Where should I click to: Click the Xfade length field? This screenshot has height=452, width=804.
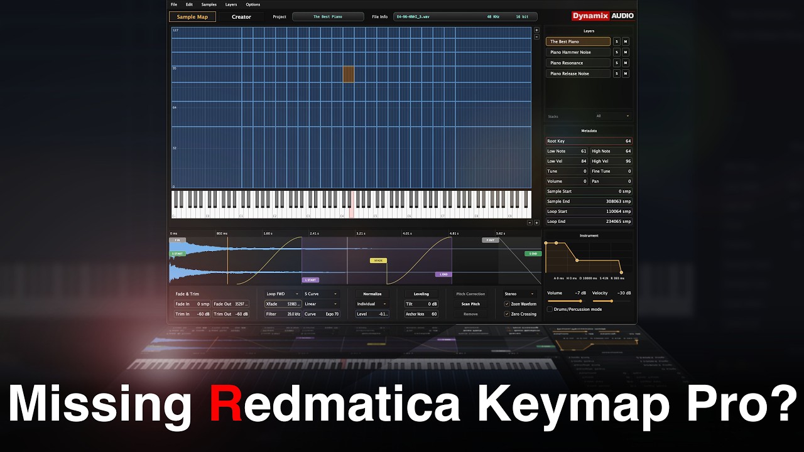[x=282, y=304]
